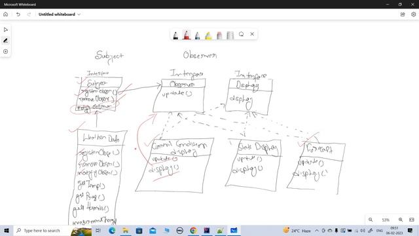Open Mail app from taskbar
Viewport: 419px width, 236px height.
153,230
